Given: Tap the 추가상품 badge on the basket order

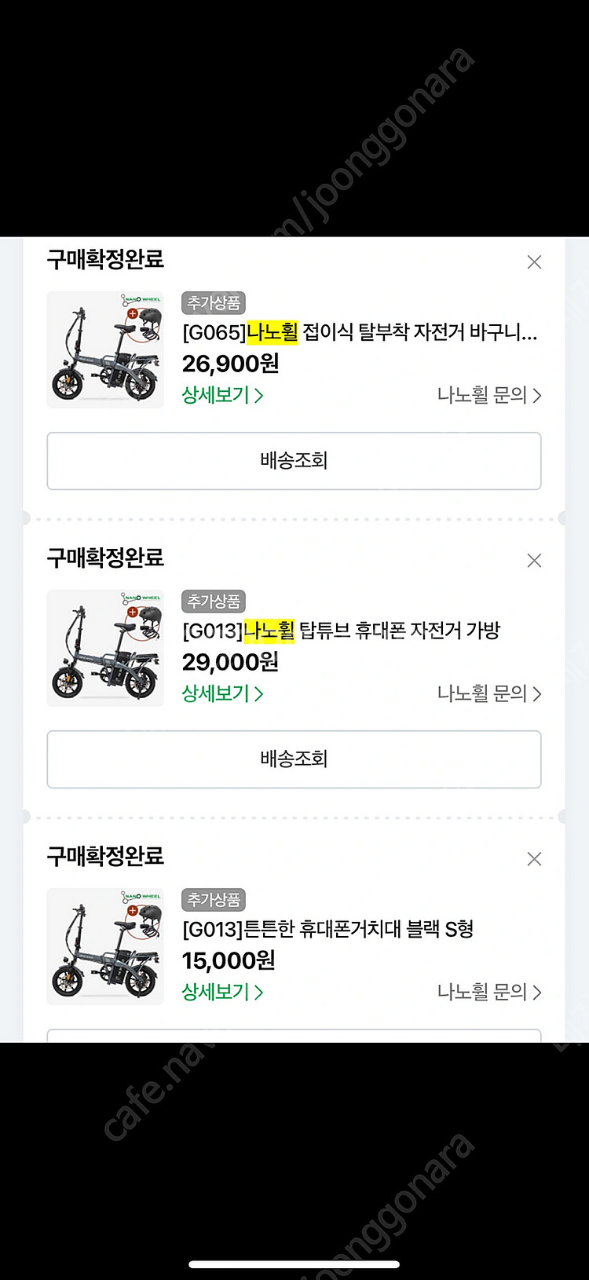Looking at the screenshot, I should (214, 303).
